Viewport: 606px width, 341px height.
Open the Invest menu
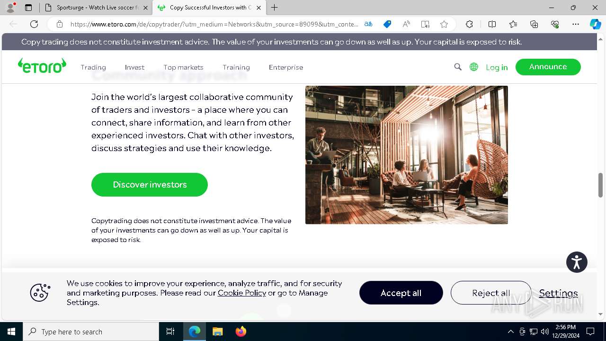[x=134, y=67]
